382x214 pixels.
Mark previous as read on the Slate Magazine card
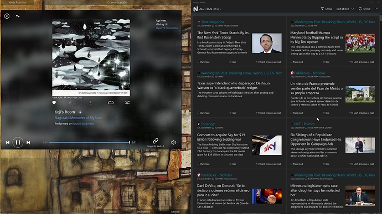269,62
